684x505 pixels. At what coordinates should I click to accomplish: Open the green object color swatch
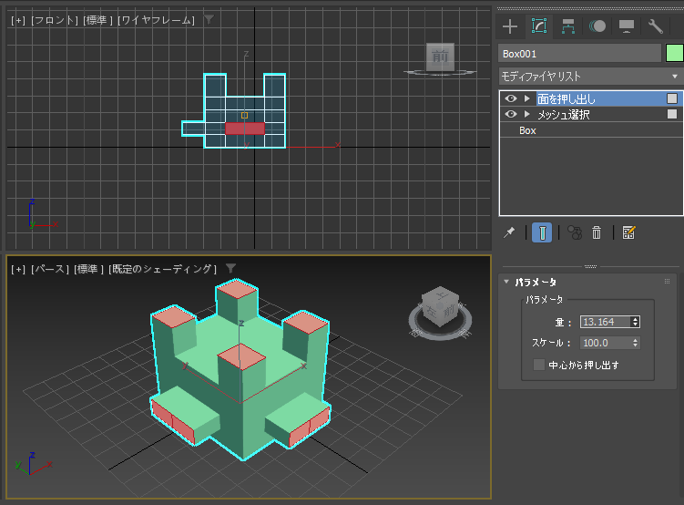(x=674, y=53)
